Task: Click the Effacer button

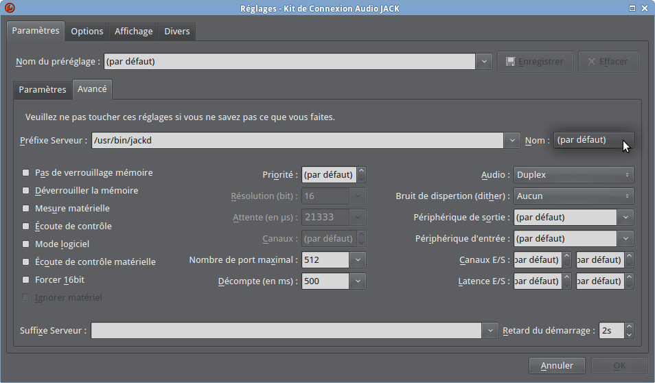Action: [608, 62]
